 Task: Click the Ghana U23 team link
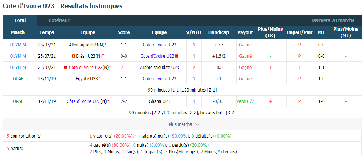pyautogui.click(x=160, y=101)
